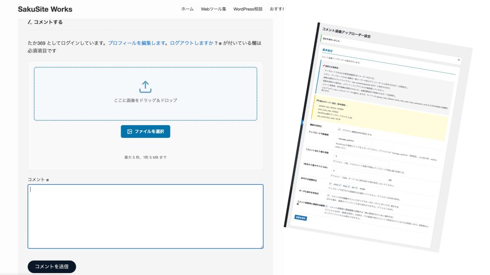The image size is (490, 275).
Task: Uncheck the JPEG format checkbox
Action: tap(330, 184)
